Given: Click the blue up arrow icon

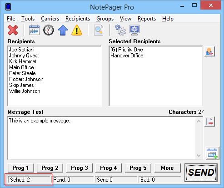Looking at the screenshot, I should point(63,30).
